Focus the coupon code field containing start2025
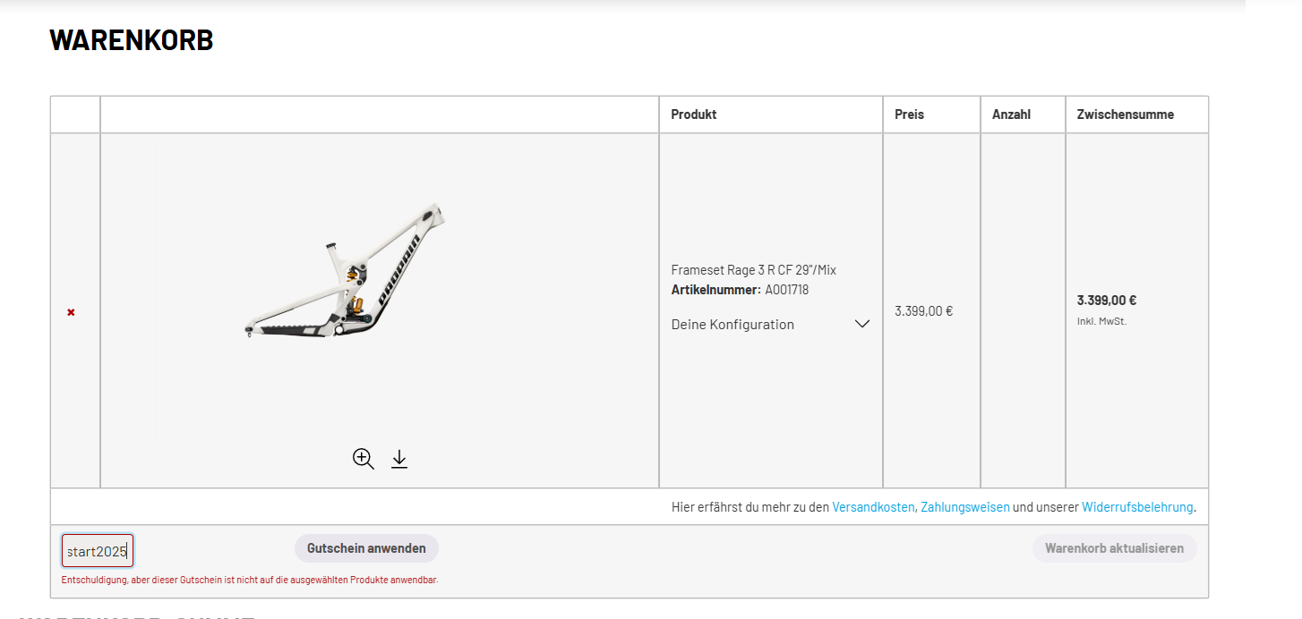 click(97, 551)
